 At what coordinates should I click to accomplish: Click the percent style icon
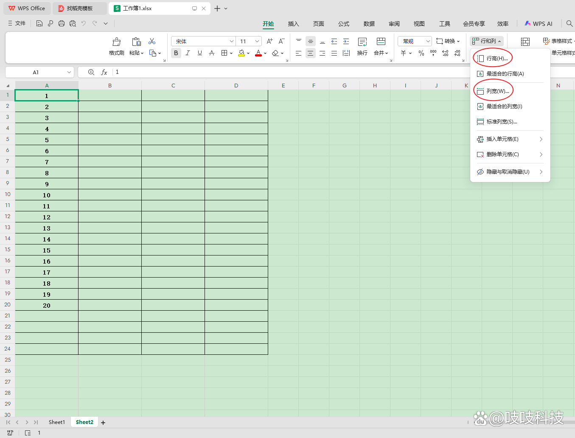click(421, 53)
